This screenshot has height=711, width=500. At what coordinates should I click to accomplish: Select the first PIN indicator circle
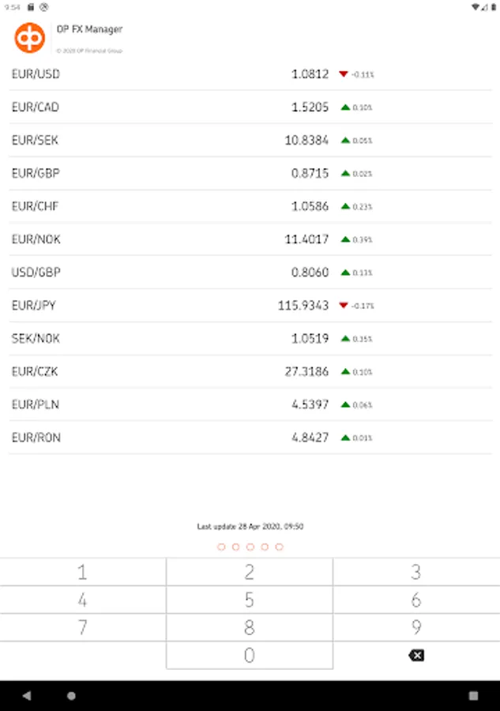221,547
